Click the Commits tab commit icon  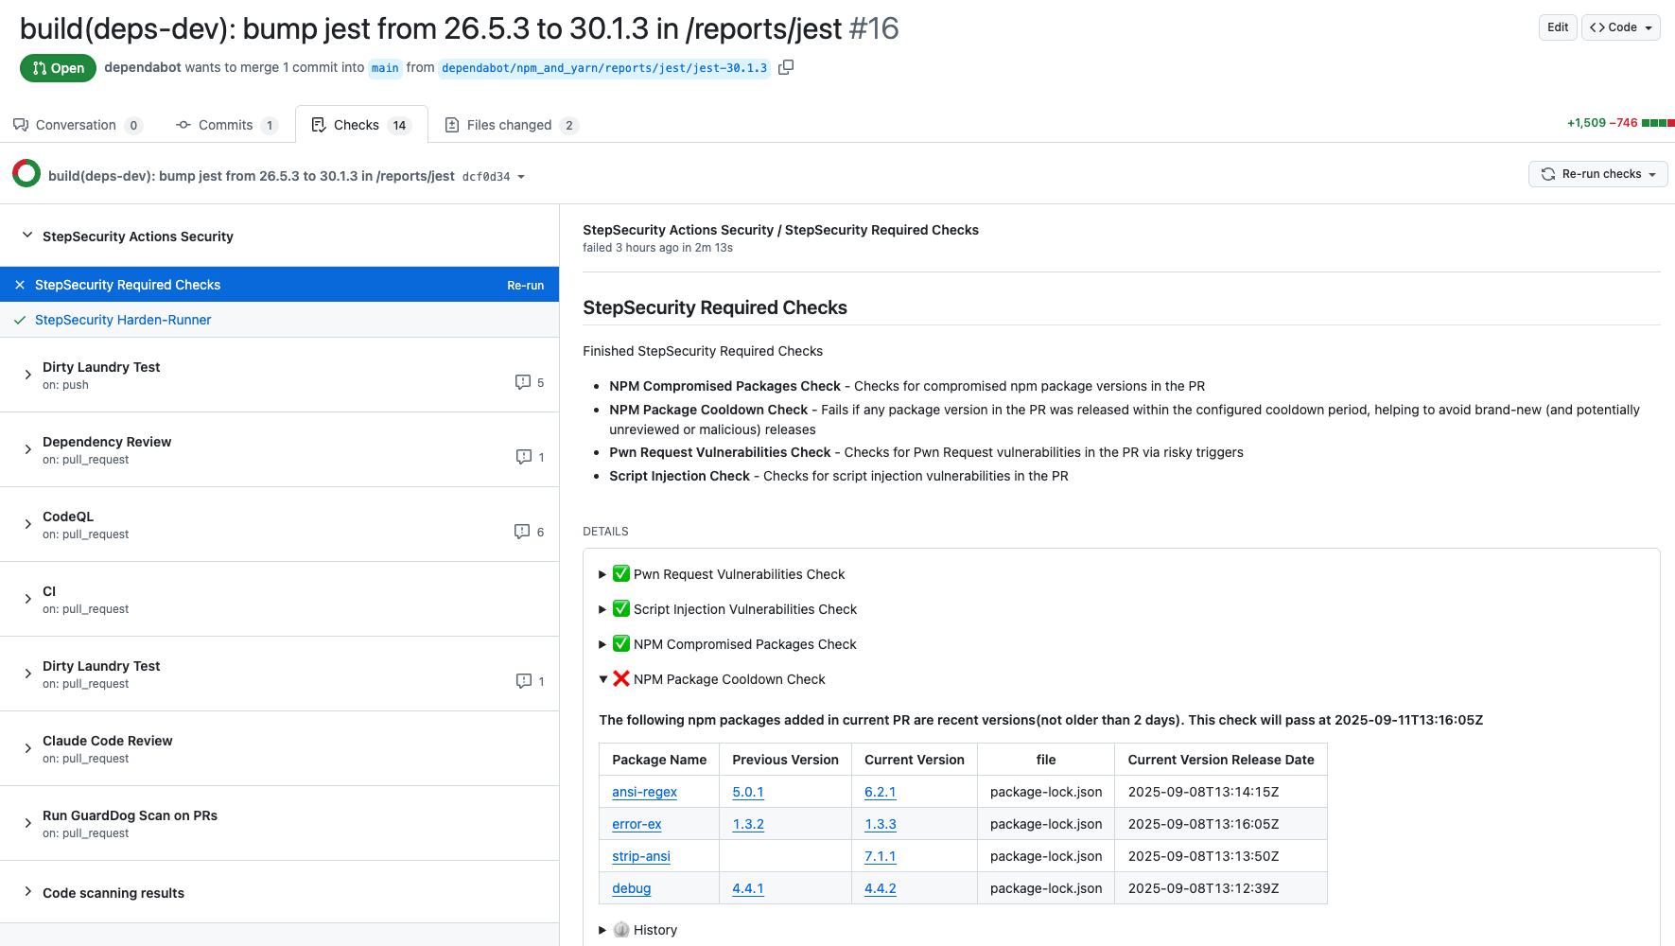click(182, 124)
